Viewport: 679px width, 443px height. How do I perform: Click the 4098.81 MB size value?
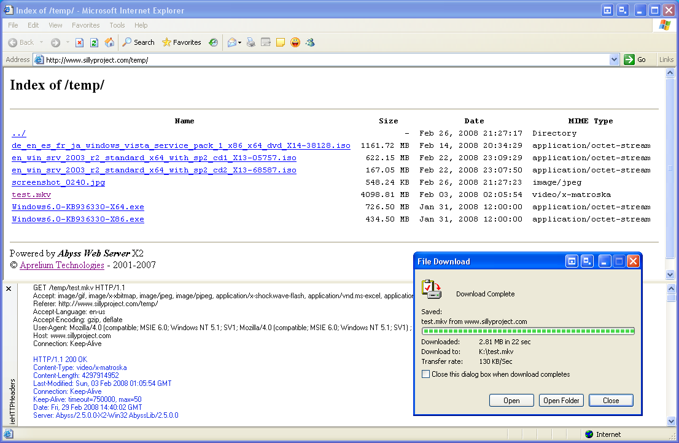(x=385, y=195)
